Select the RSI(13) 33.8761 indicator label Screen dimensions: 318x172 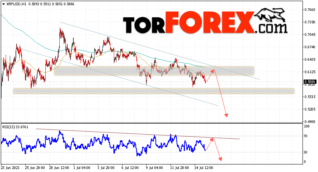pyautogui.click(x=16, y=127)
